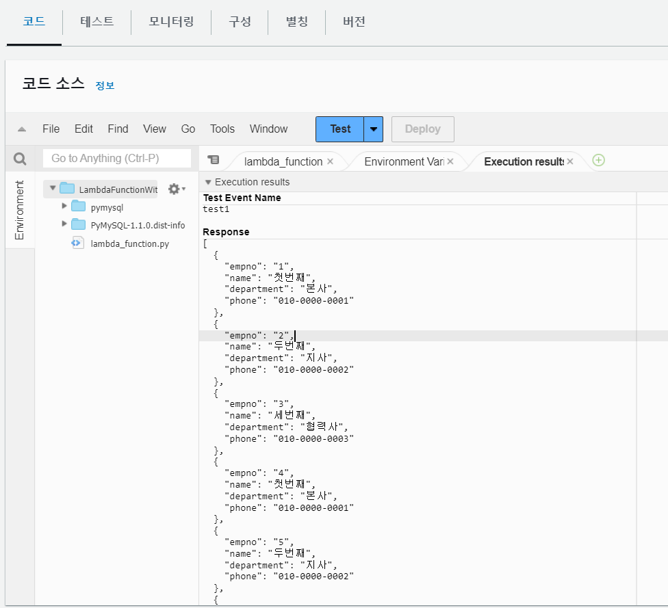Click the blue Test button
Viewport: 668px width, 608px height.
pyautogui.click(x=340, y=129)
